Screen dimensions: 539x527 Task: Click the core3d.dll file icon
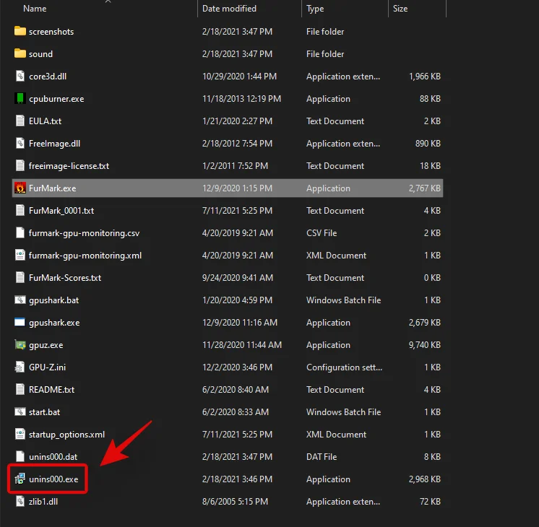click(x=20, y=77)
